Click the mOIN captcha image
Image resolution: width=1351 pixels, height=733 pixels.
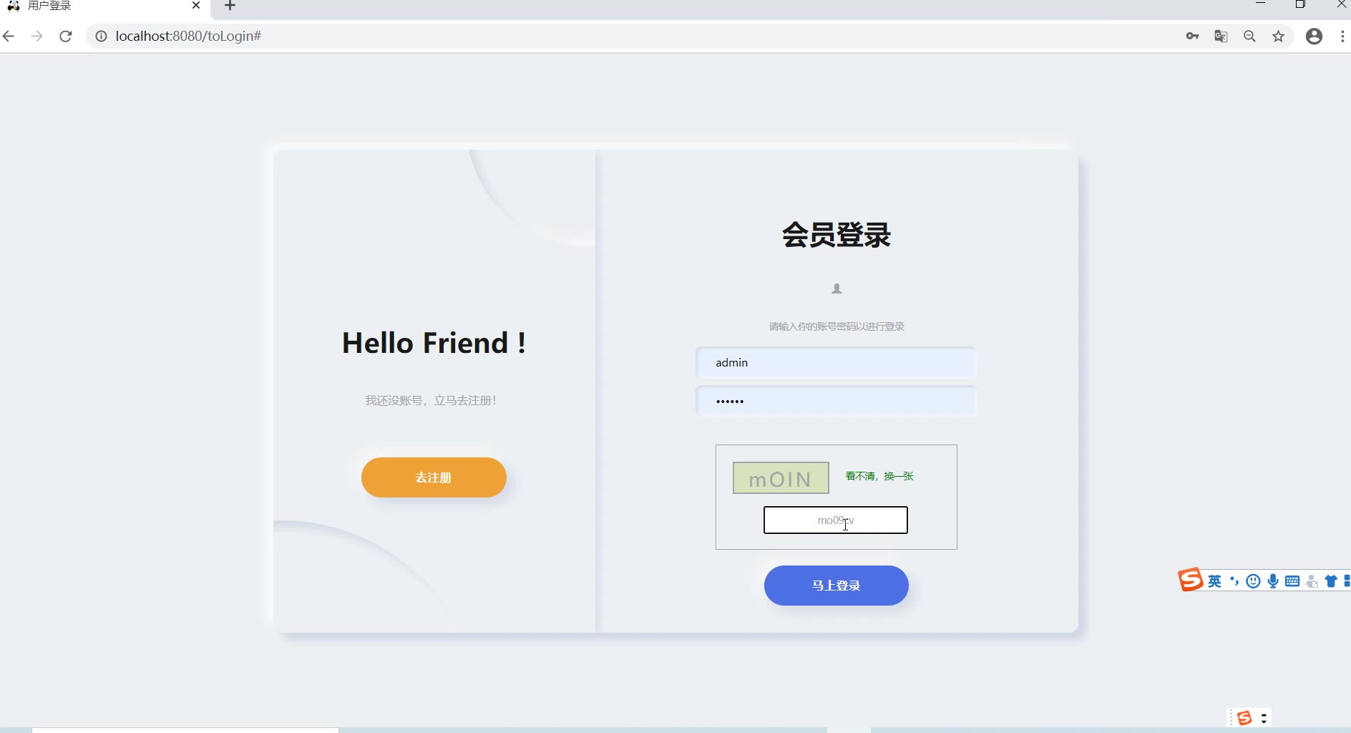coord(781,478)
